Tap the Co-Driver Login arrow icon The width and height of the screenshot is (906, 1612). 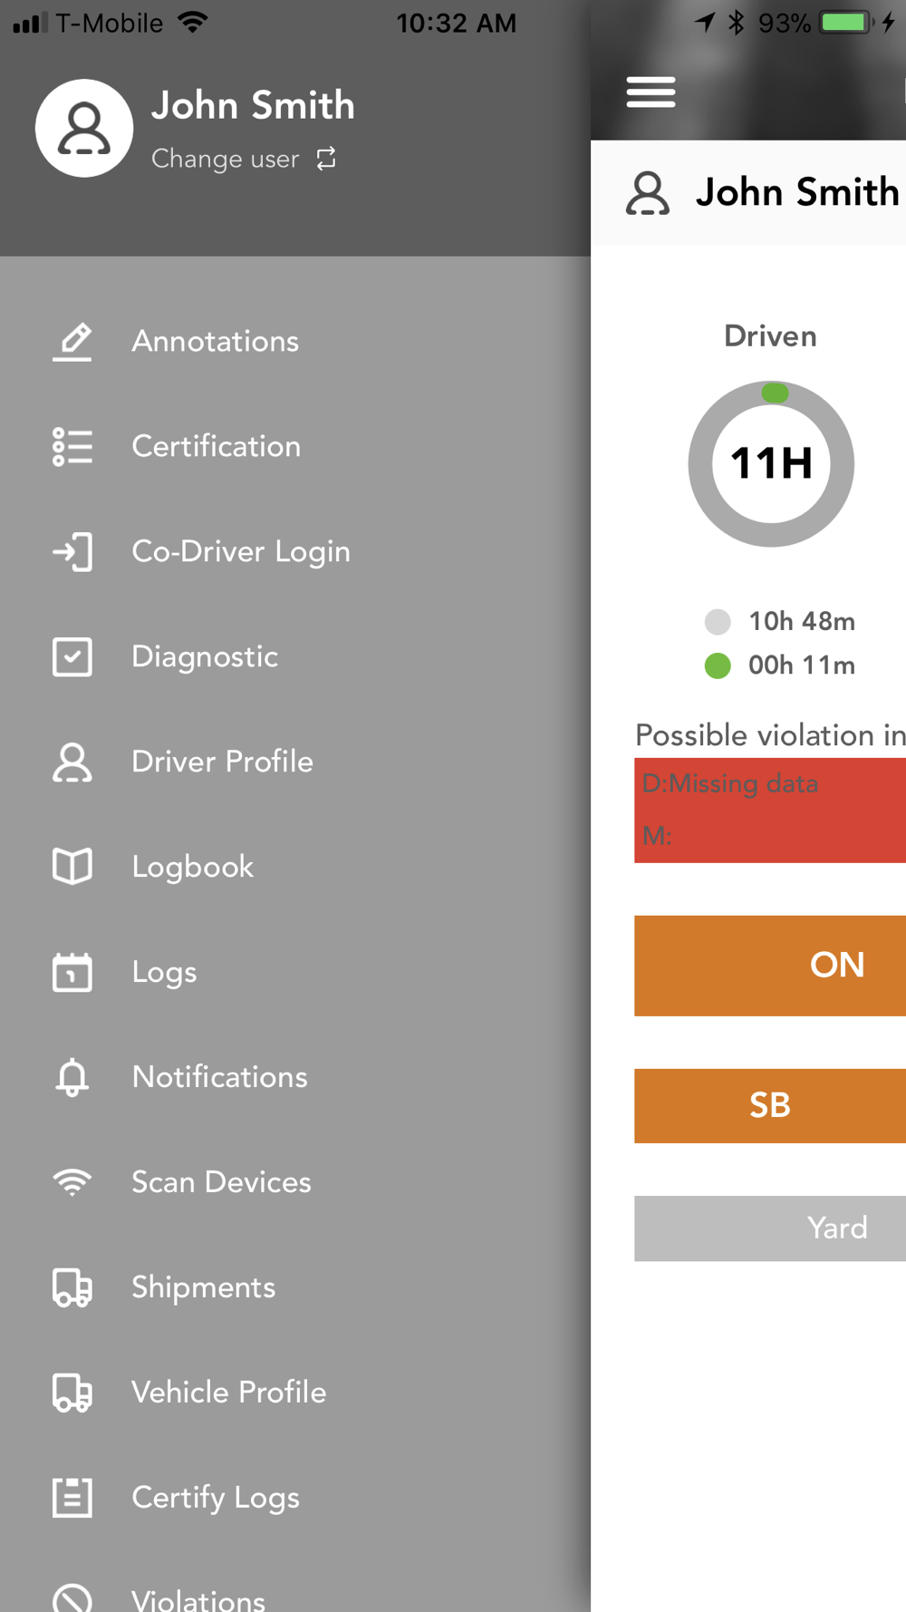click(x=72, y=552)
